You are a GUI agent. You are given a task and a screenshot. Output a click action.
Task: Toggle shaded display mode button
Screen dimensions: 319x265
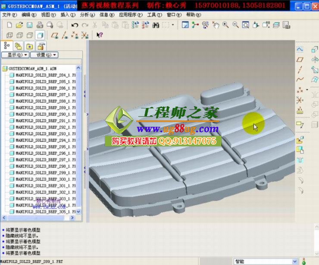coord(40,35)
